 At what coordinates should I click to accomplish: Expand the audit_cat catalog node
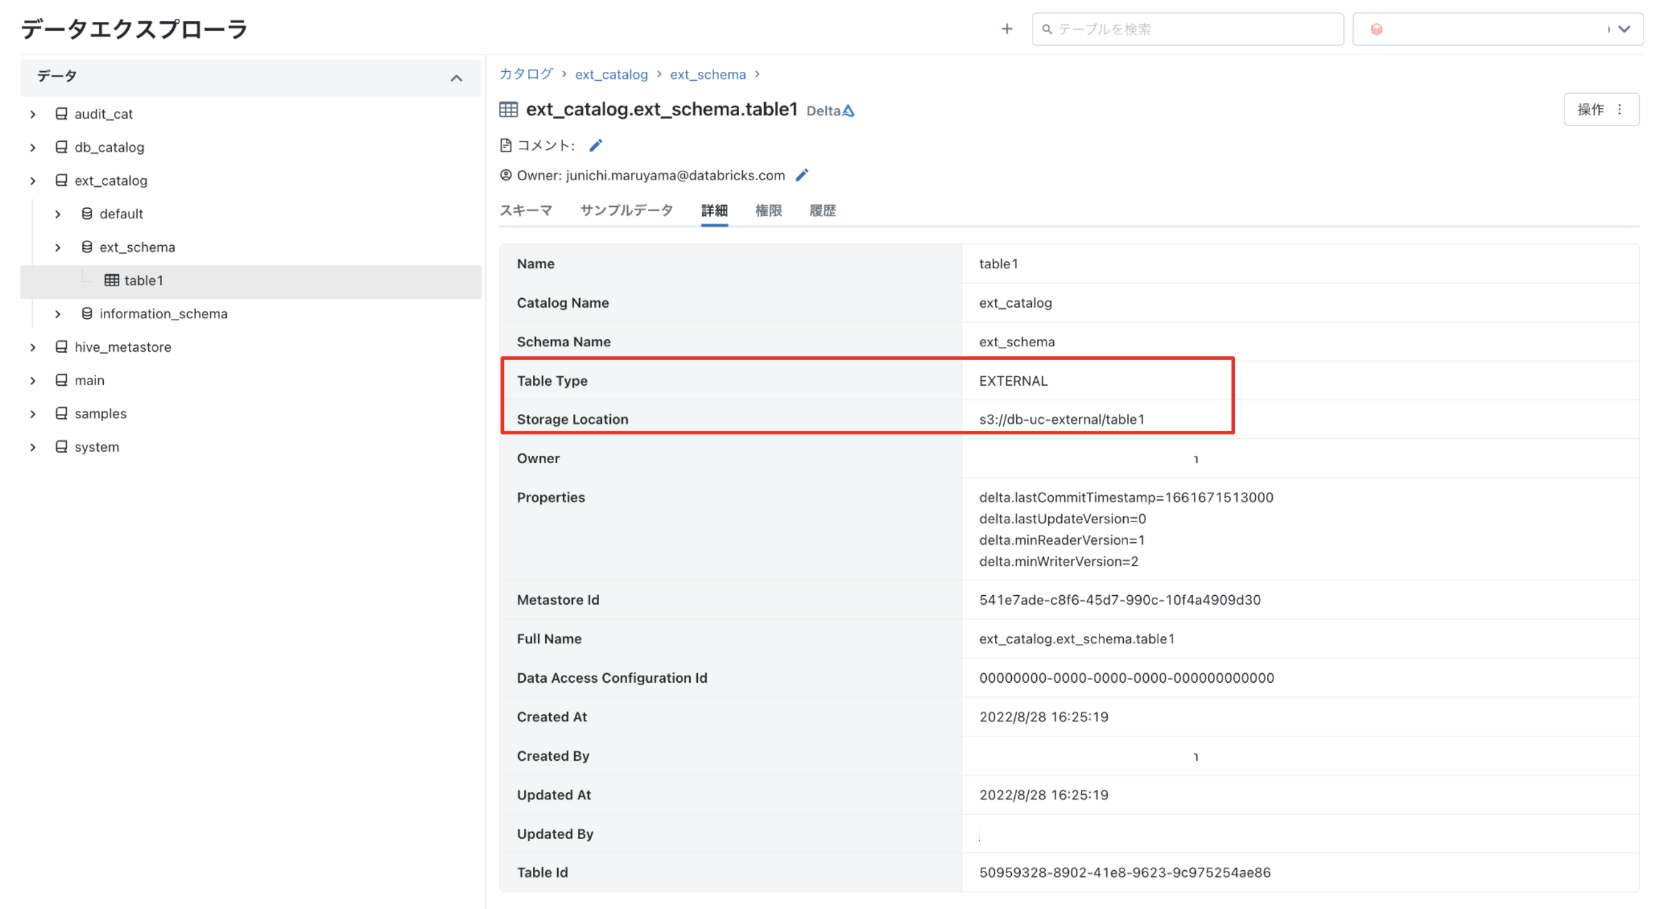coord(33,114)
